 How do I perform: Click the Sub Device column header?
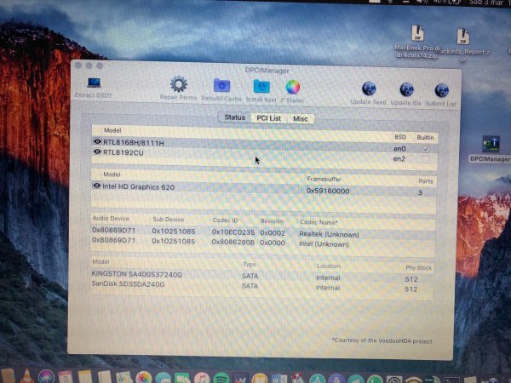pyautogui.click(x=168, y=220)
